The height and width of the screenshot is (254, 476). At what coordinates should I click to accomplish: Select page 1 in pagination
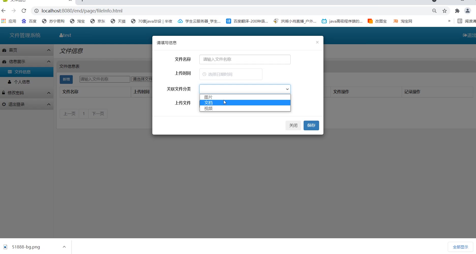(x=84, y=114)
